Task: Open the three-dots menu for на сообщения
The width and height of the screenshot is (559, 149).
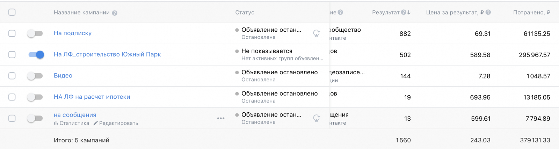Action: coord(221,118)
